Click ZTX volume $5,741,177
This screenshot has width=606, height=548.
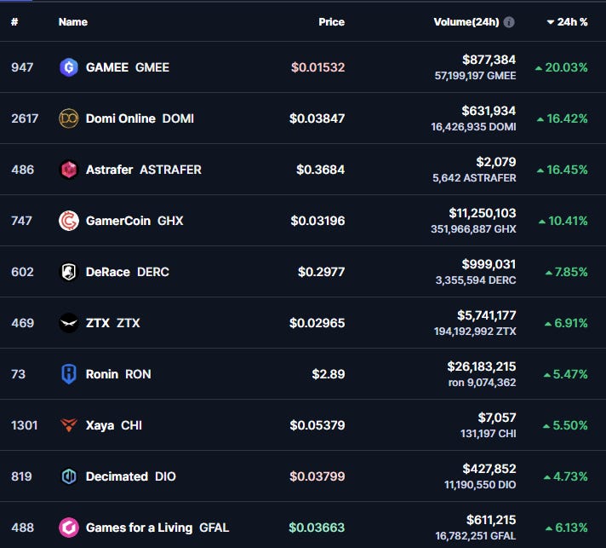487,315
